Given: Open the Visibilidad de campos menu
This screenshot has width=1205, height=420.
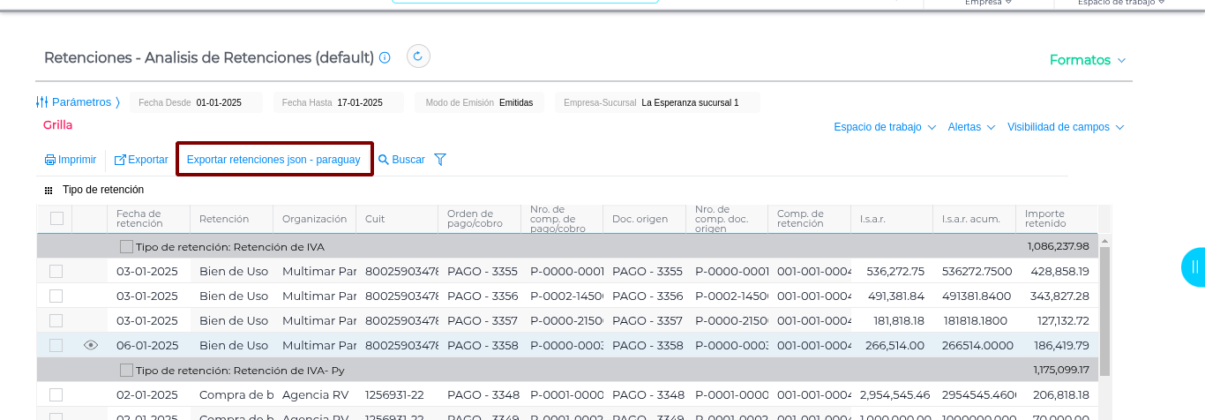Looking at the screenshot, I should pos(1065,127).
